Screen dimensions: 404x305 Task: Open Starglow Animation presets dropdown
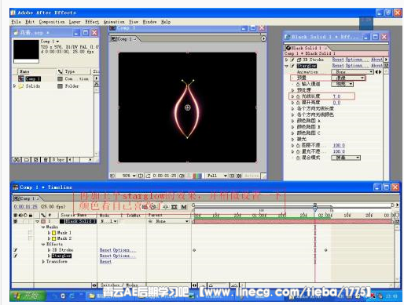tap(352, 71)
